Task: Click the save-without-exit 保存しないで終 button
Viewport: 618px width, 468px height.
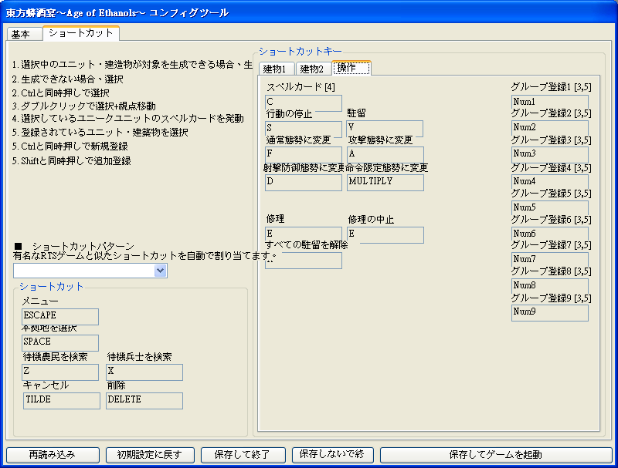Action: click(332, 454)
